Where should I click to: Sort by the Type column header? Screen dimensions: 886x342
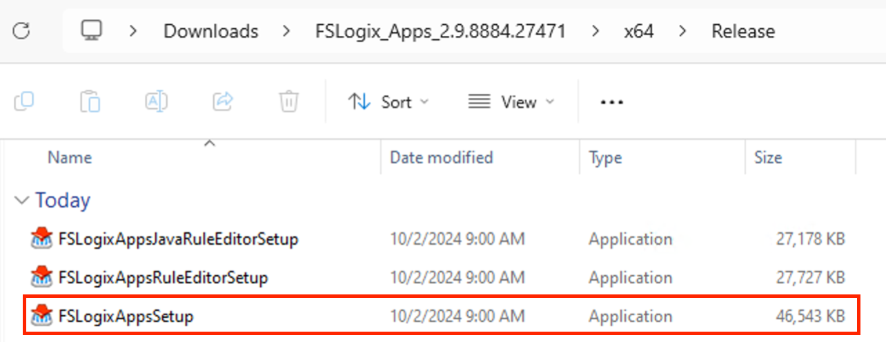[x=605, y=159]
